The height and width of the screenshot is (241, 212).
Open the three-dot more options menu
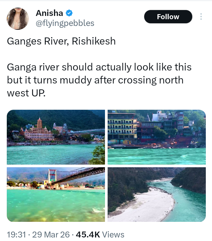pos(201,17)
